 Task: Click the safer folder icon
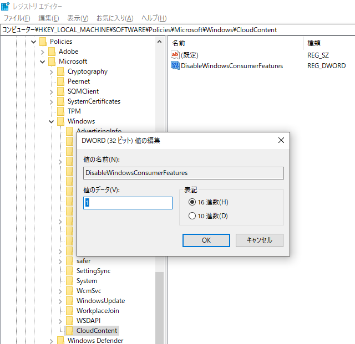click(x=69, y=261)
